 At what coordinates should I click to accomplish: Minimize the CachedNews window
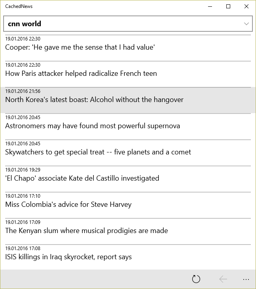click(x=210, y=6)
